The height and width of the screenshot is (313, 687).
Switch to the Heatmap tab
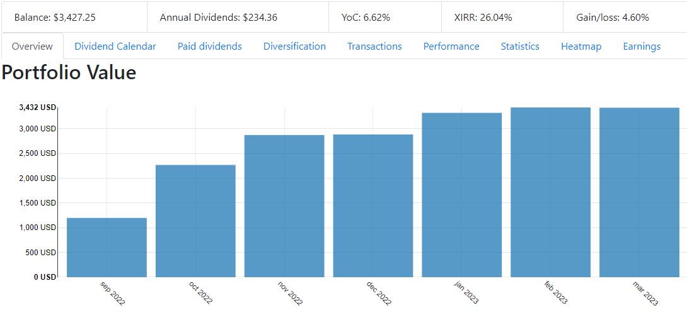(581, 47)
